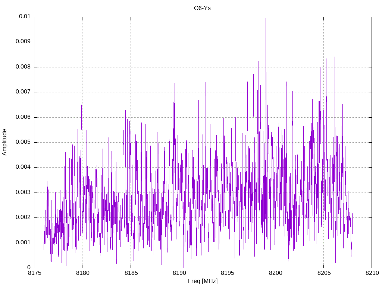The width and height of the screenshot is (382, 286).
Task: Click the 8200 x-axis tick label
Action: [276, 273]
